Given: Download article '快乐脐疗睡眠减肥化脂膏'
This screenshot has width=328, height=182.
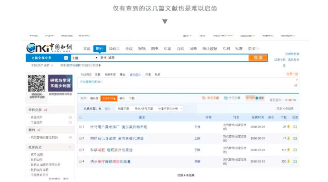Looking at the screenshot, I should point(289,161).
